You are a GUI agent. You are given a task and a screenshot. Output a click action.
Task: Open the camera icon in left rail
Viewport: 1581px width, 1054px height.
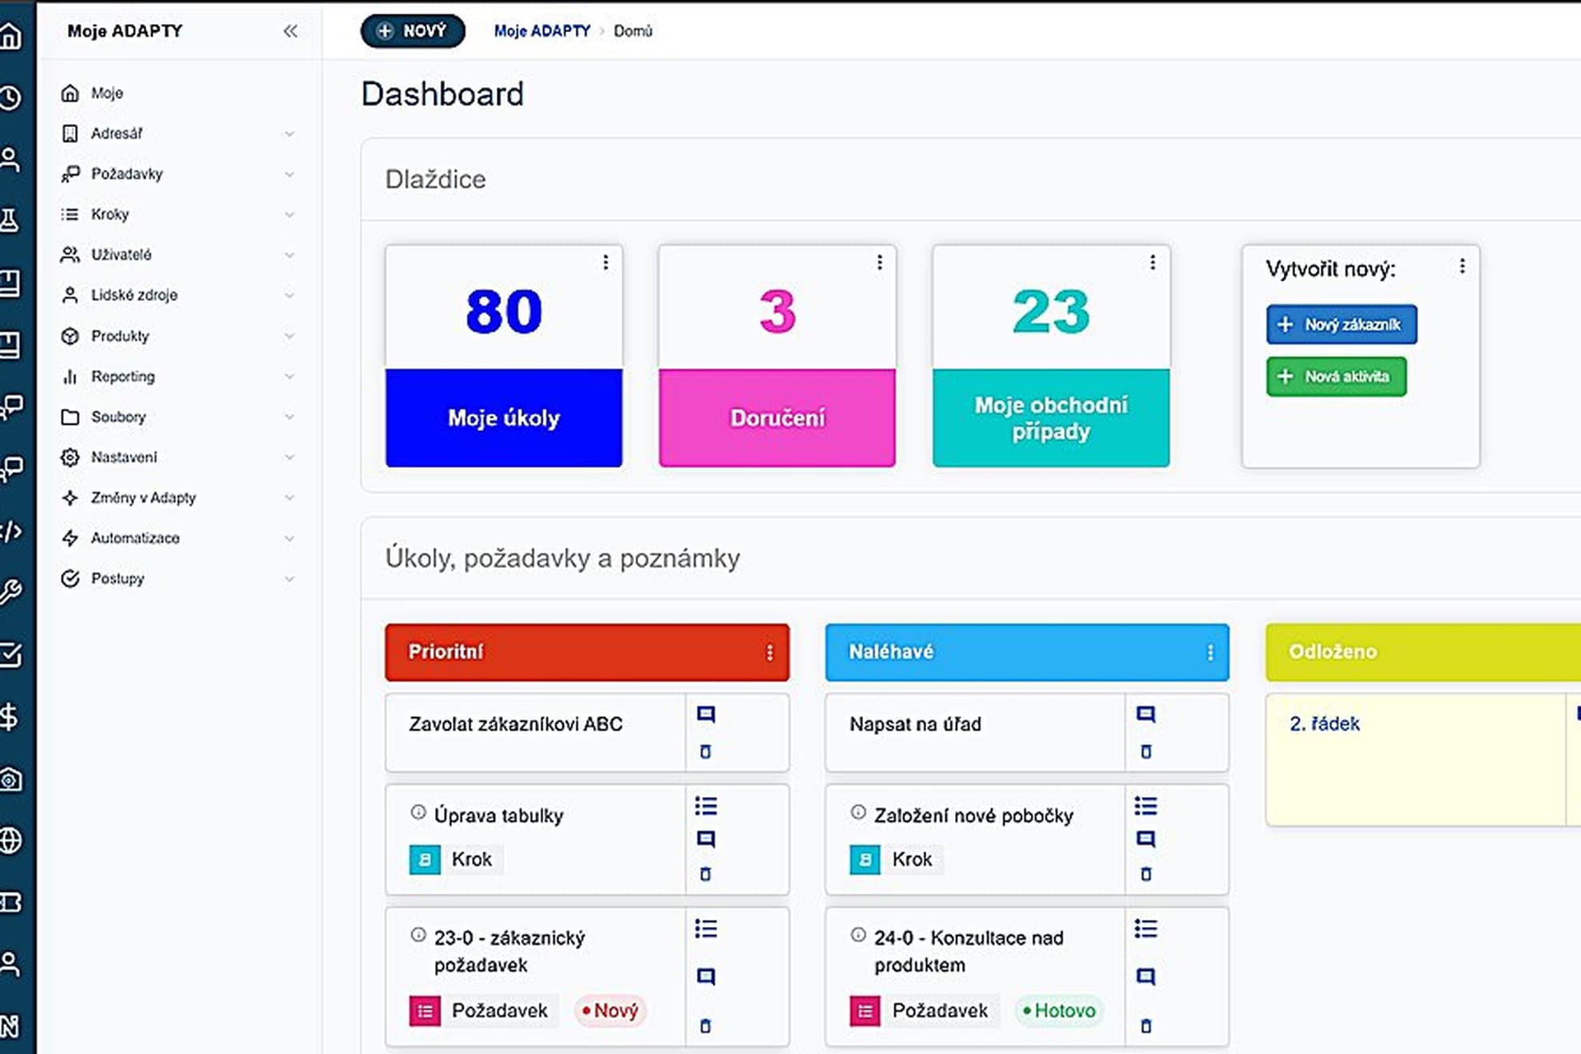tap(10, 779)
